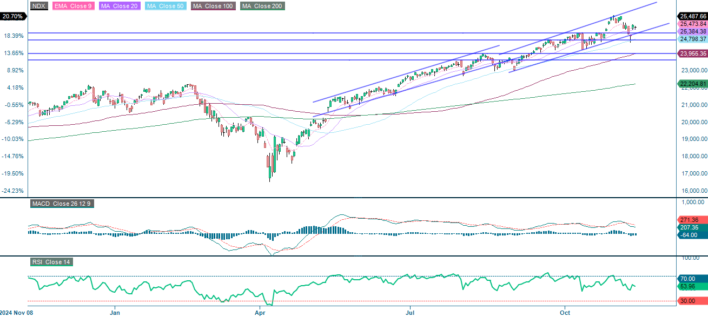Viewport: 708px width, 317px height.
Task: Click the 24,798.37 MA 50 price tag
Action: coord(692,39)
